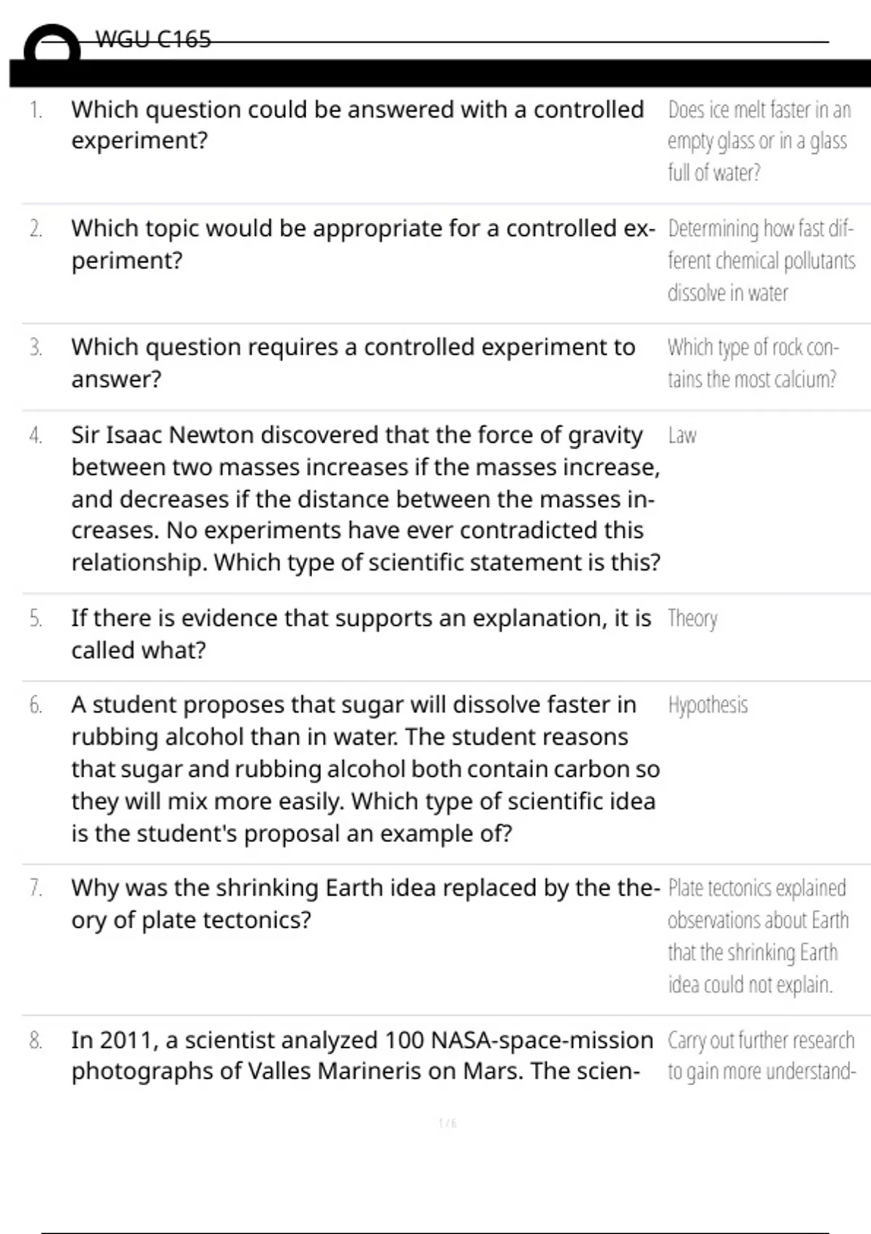Viewport: 871px width, 1234px height.
Task: Click answer 'Carry out further research'
Action: coord(761,1055)
